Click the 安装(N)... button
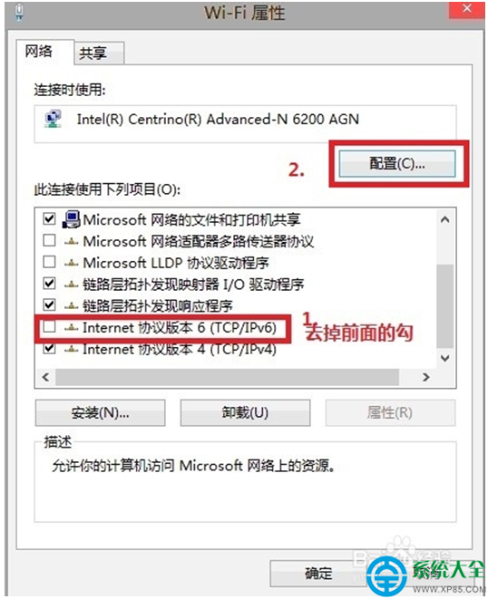The image size is (488, 599). tap(100, 412)
